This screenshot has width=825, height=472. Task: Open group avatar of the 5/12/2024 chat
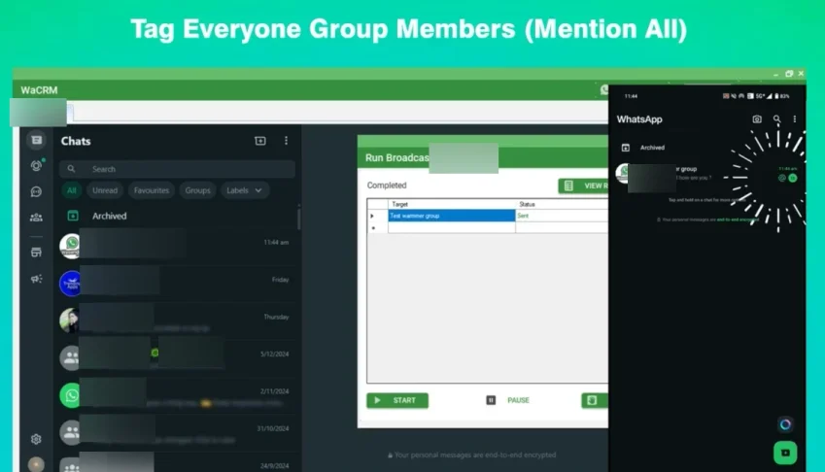pos(69,358)
